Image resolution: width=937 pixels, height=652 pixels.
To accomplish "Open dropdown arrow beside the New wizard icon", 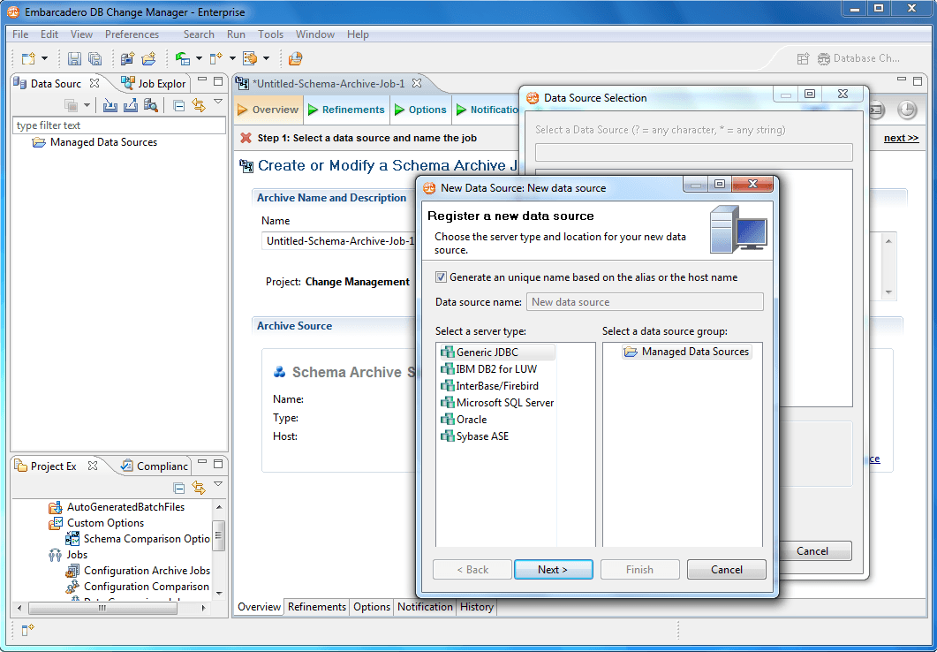I will (44, 58).
